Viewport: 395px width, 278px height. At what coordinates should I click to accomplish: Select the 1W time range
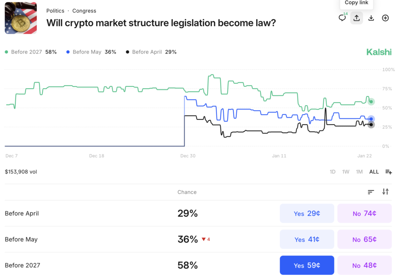tap(346, 172)
